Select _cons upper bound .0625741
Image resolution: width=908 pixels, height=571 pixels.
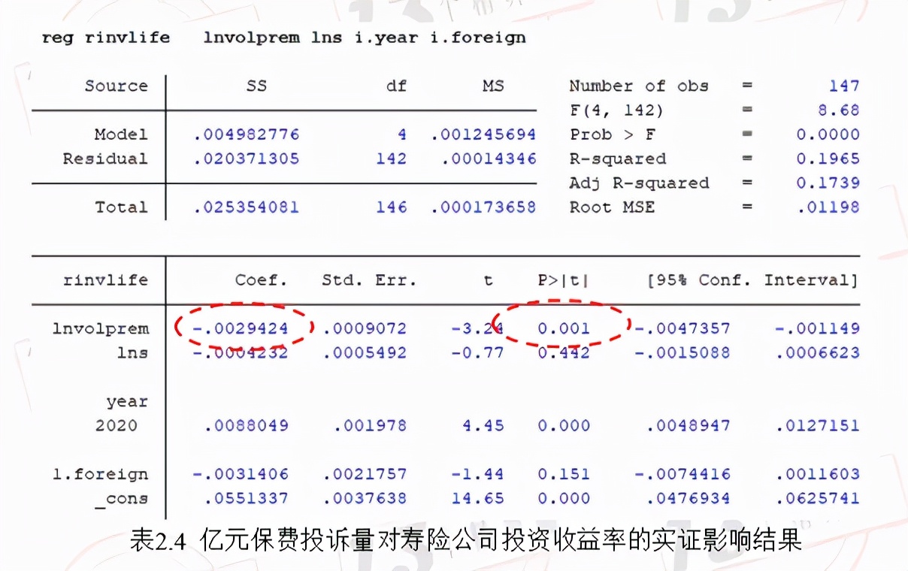pos(817,498)
